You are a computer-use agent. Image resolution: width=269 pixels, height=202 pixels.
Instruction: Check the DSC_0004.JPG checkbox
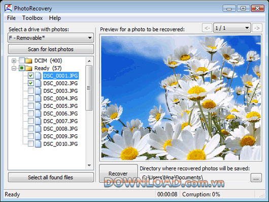click(31, 98)
